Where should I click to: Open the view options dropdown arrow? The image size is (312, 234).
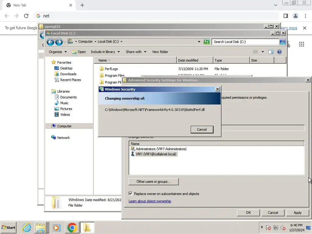point(263,52)
